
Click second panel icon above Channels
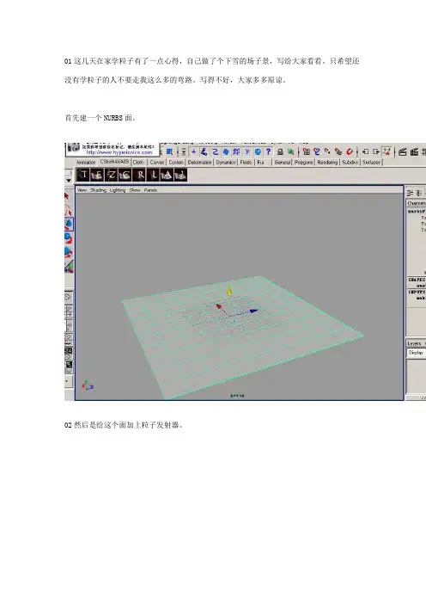click(x=419, y=193)
